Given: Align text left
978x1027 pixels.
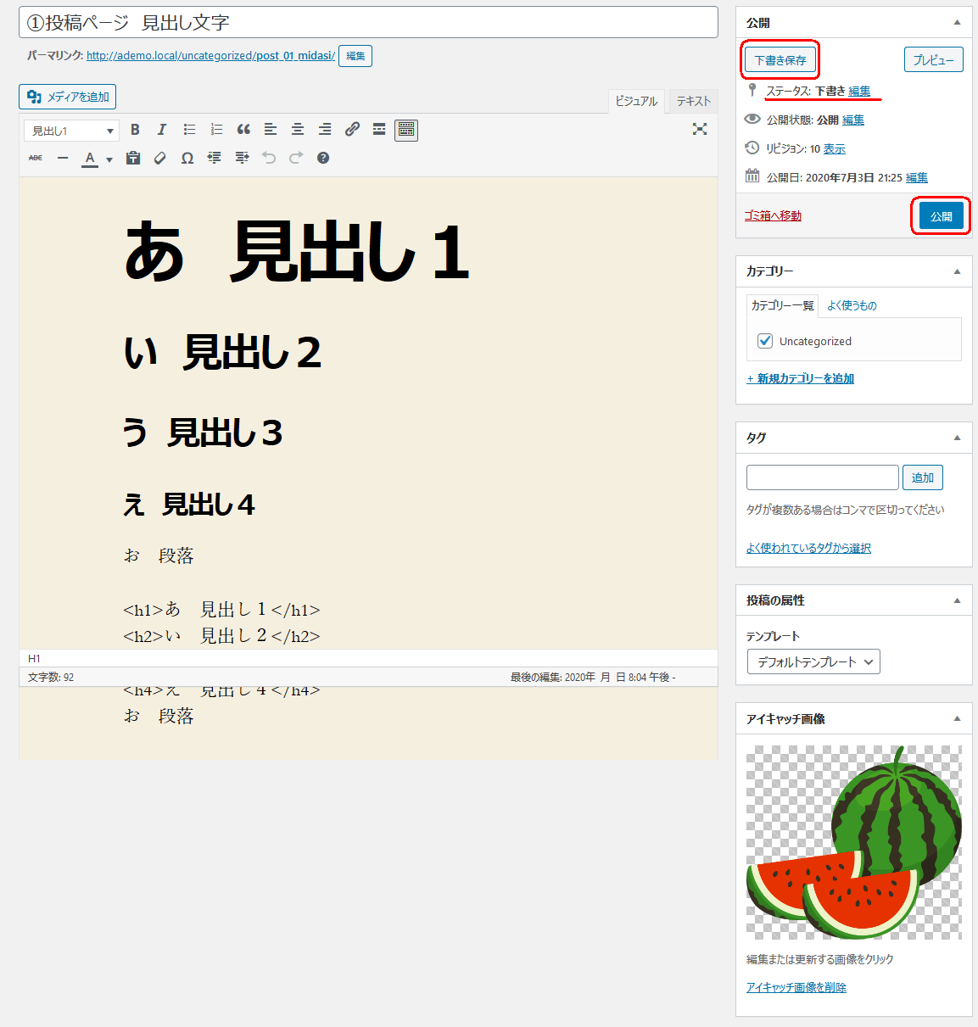Looking at the screenshot, I should coord(271,130).
